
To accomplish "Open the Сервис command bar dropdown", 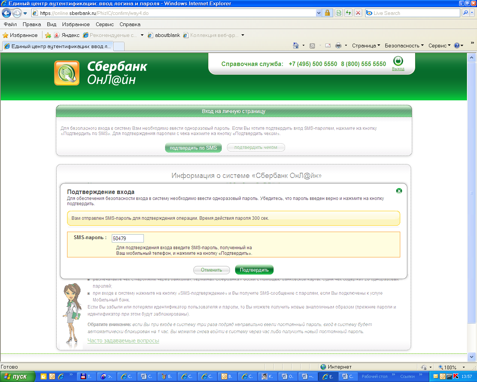I will click(439, 46).
